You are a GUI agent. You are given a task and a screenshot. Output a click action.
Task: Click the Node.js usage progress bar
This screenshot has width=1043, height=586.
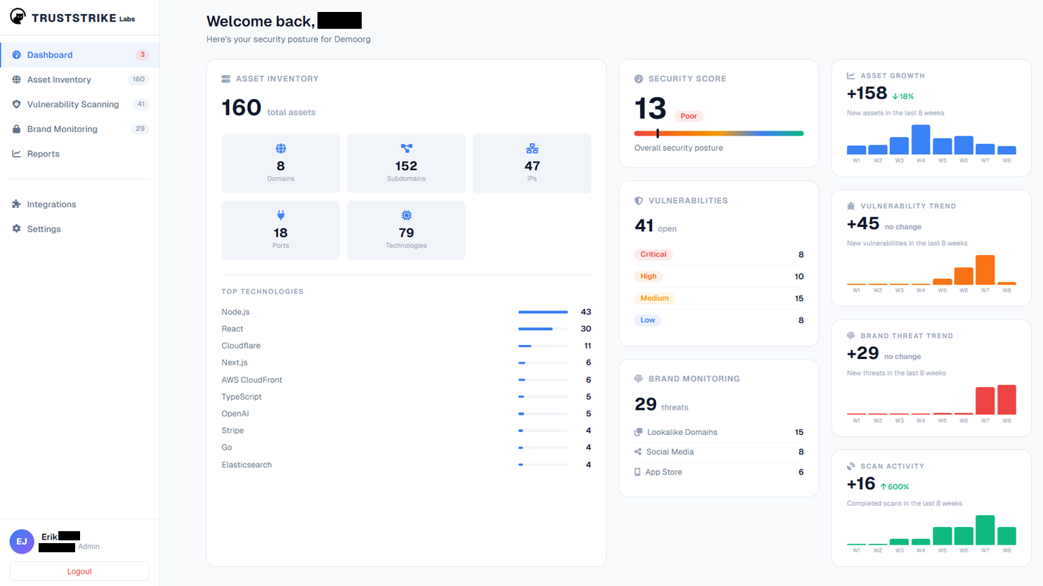(543, 312)
